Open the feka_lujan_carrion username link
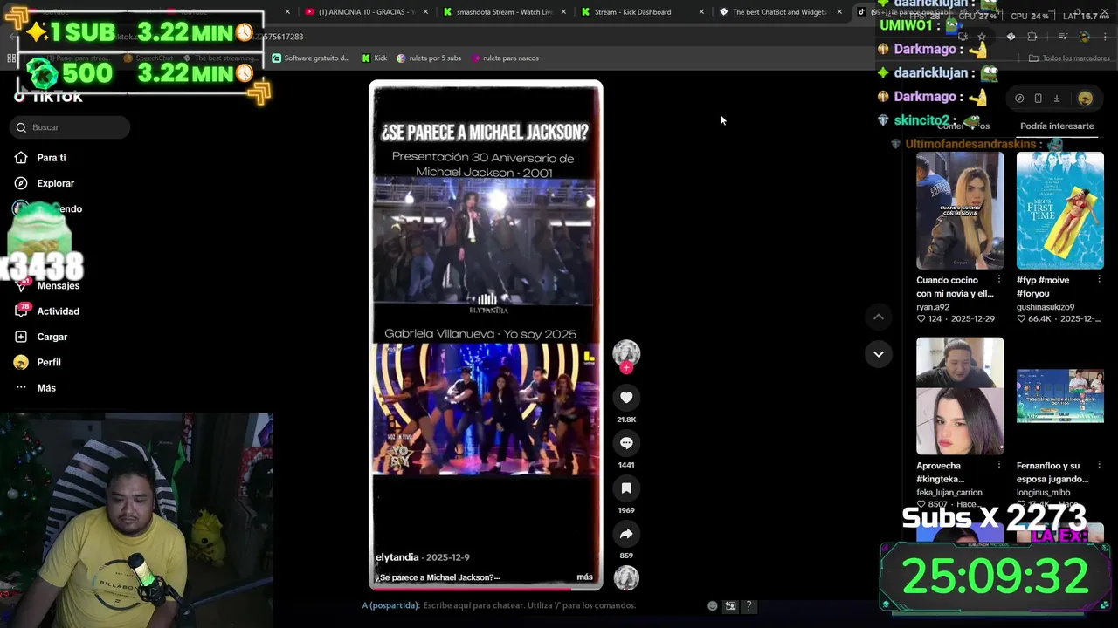This screenshot has width=1118, height=628. click(x=949, y=493)
